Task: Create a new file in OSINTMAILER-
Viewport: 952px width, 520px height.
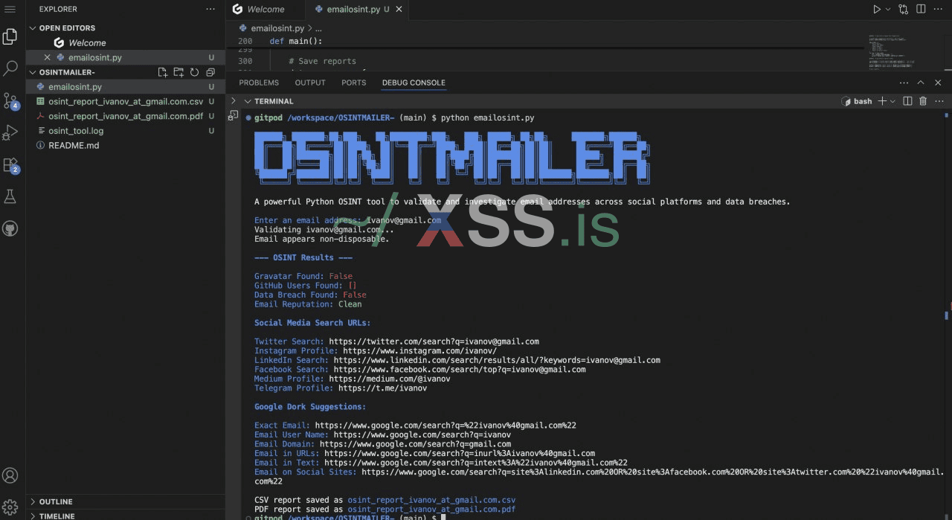Action: click(163, 72)
